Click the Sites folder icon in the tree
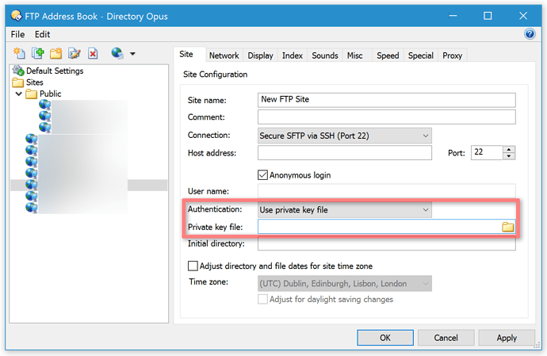Image resolution: width=547 pixels, height=356 pixels. (x=17, y=82)
